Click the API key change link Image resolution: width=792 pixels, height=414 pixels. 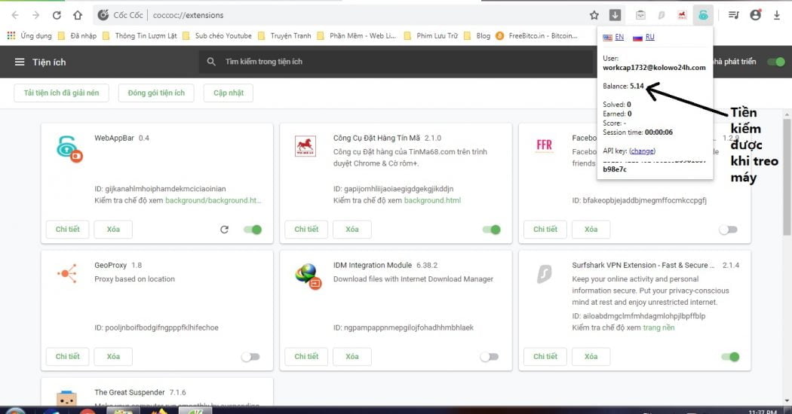(x=642, y=151)
